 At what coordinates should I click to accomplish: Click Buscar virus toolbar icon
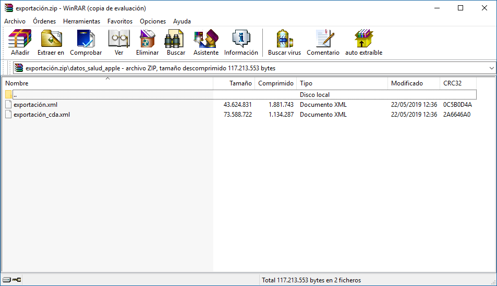pyautogui.click(x=284, y=39)
